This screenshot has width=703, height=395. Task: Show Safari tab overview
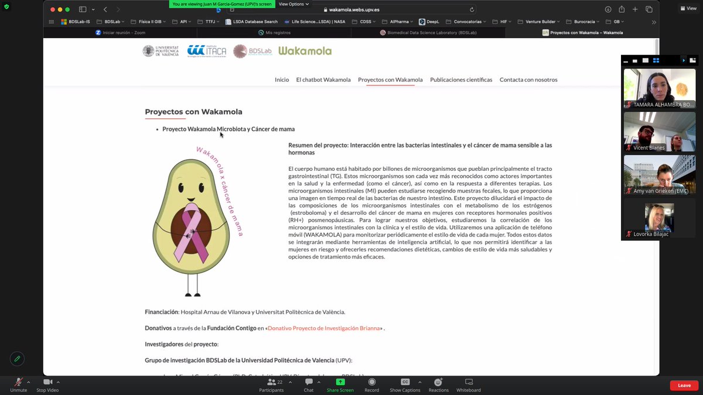tap(649, 9)
